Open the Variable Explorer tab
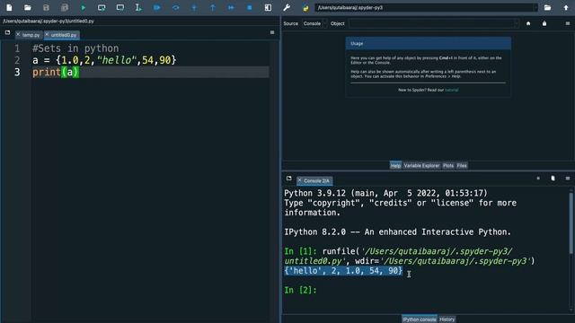 click(421, 166)
